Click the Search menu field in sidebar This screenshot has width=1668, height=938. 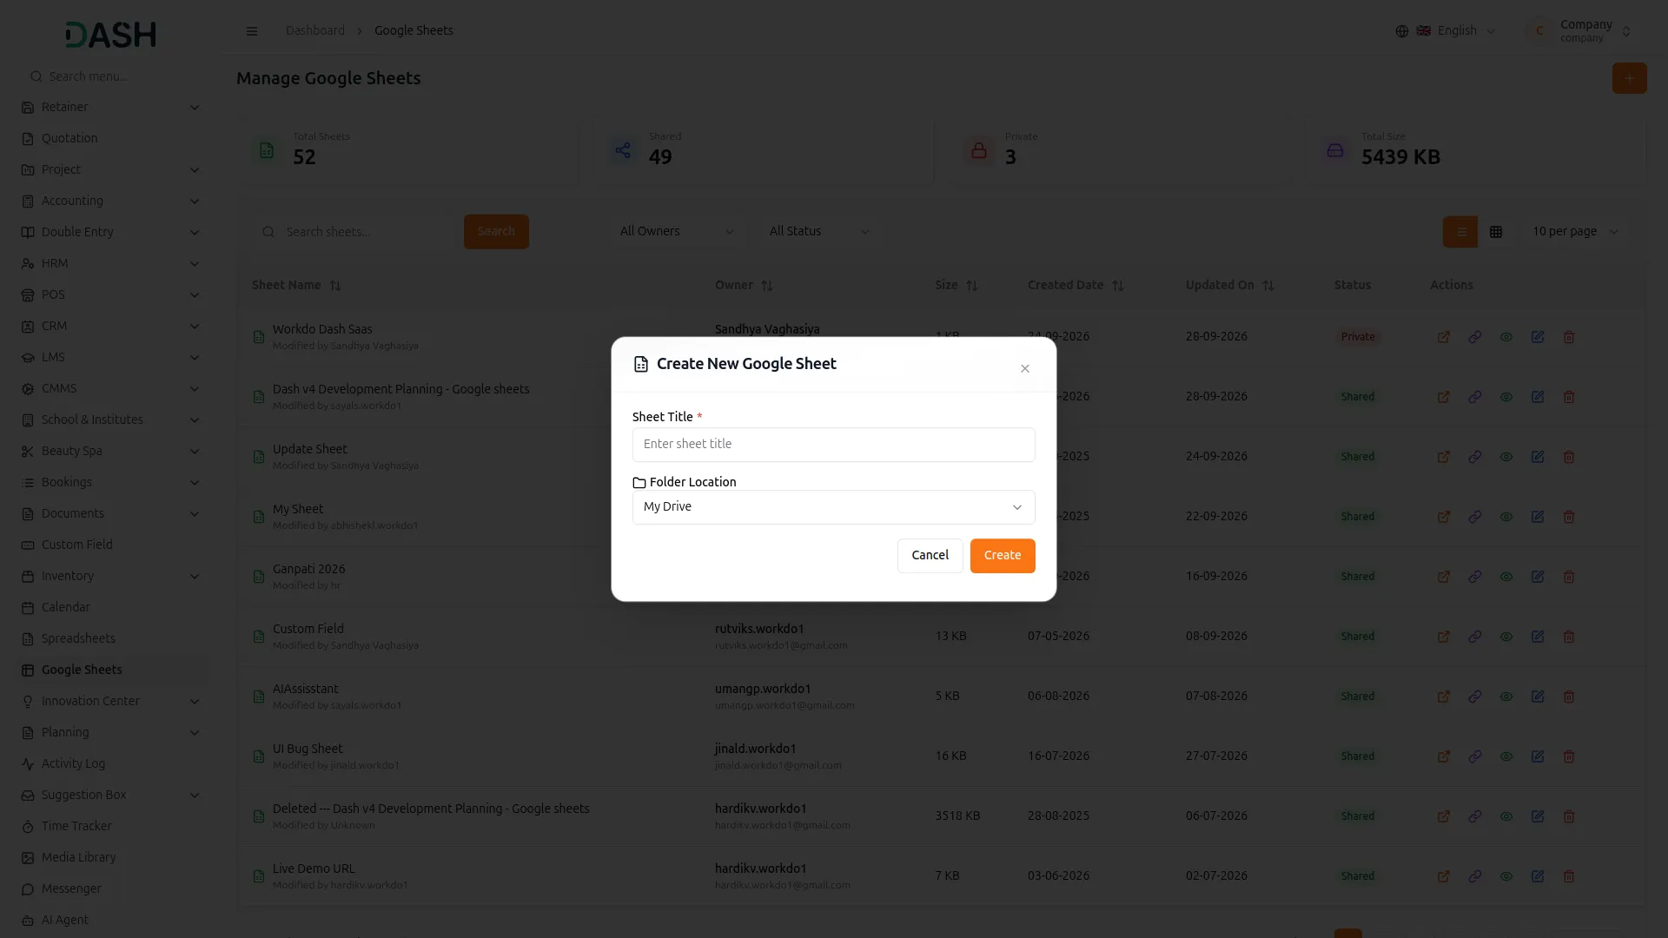pyautogui.click(x=110, y=76)
